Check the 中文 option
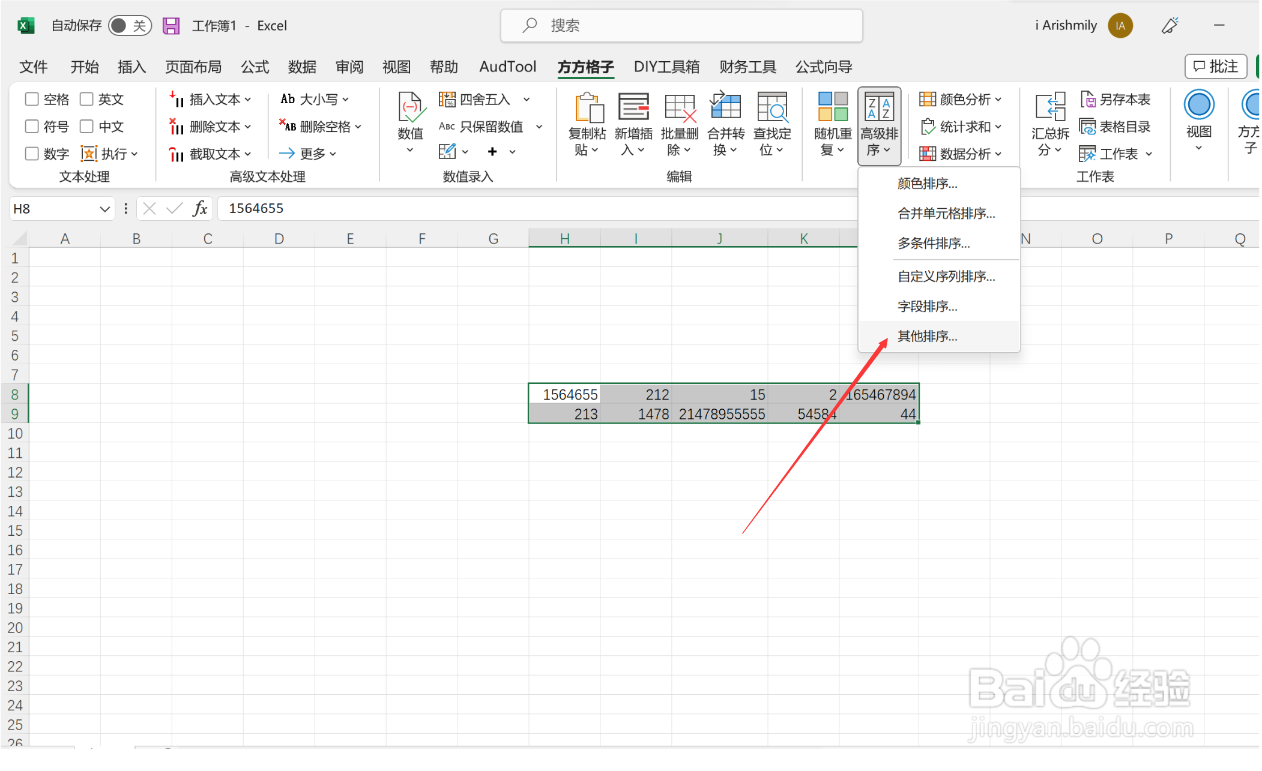1262x771 pixels. (x=86, y=126)
